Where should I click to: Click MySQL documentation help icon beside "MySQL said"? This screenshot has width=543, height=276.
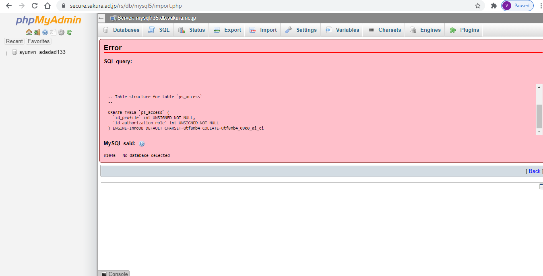(x=142, y=144)
